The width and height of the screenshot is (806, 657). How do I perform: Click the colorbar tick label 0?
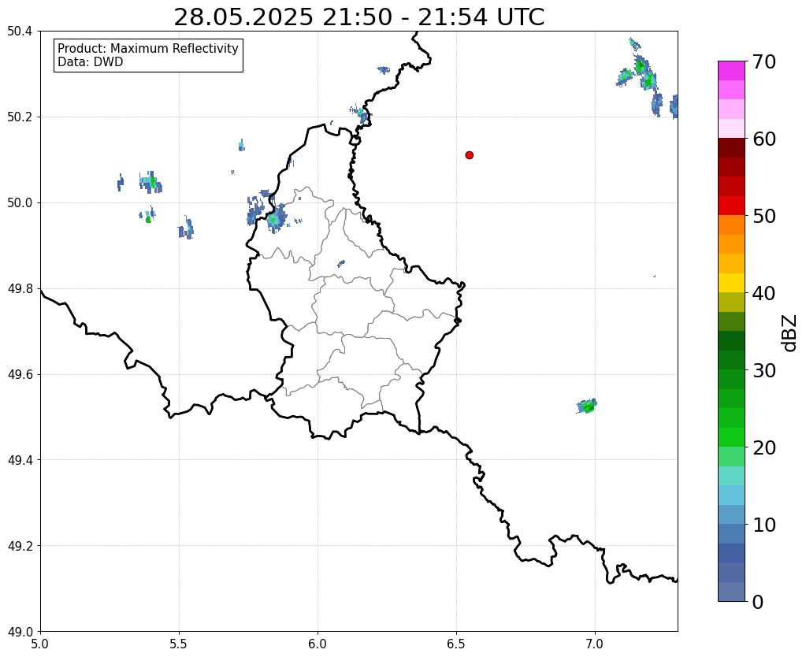tap(758, 602)
